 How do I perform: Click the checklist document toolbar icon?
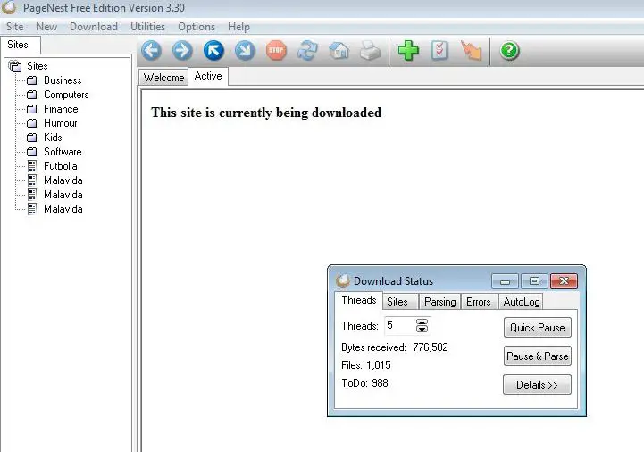pos(439,51)
